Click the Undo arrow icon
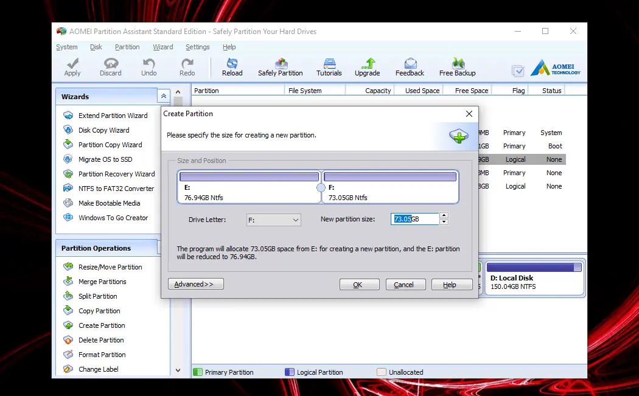This screenshot has height=396, width=639. pyautogui.click(x=148, y=63)
